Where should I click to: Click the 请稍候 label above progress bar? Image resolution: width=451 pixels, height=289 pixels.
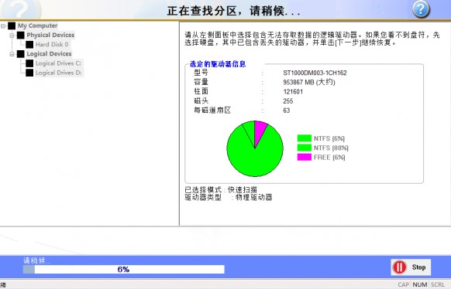point(37,260)
